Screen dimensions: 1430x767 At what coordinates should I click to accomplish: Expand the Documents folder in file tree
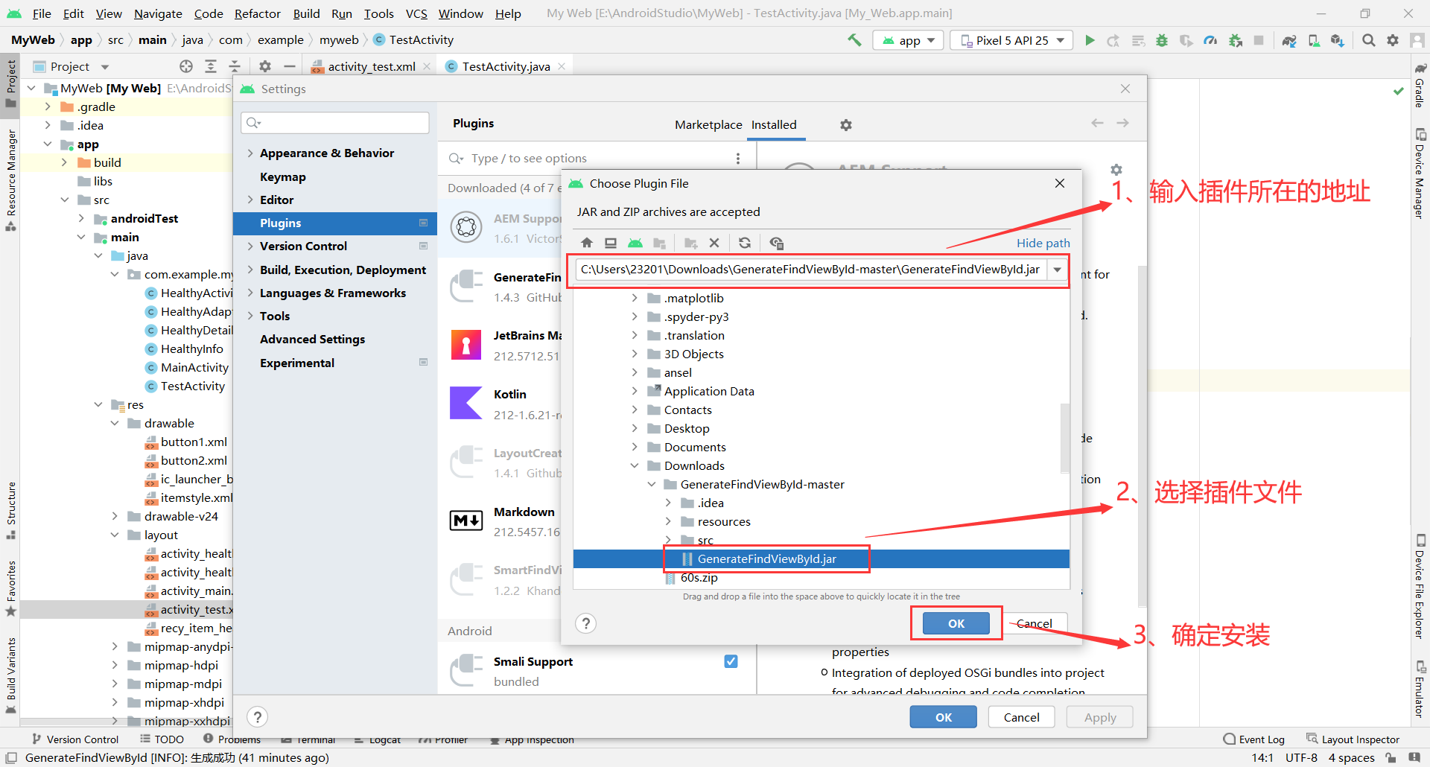point(635,447)
